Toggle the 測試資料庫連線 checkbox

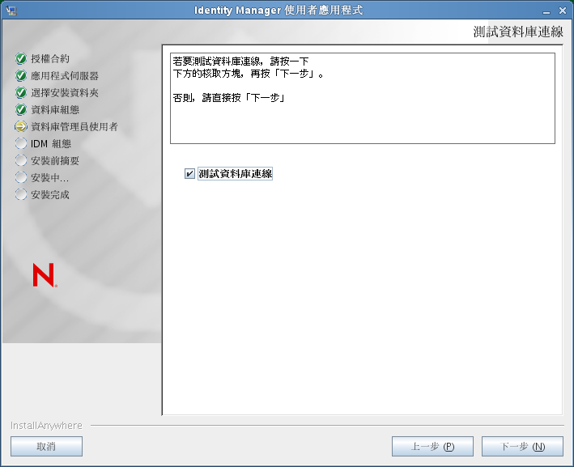click(x=189, y=173)
